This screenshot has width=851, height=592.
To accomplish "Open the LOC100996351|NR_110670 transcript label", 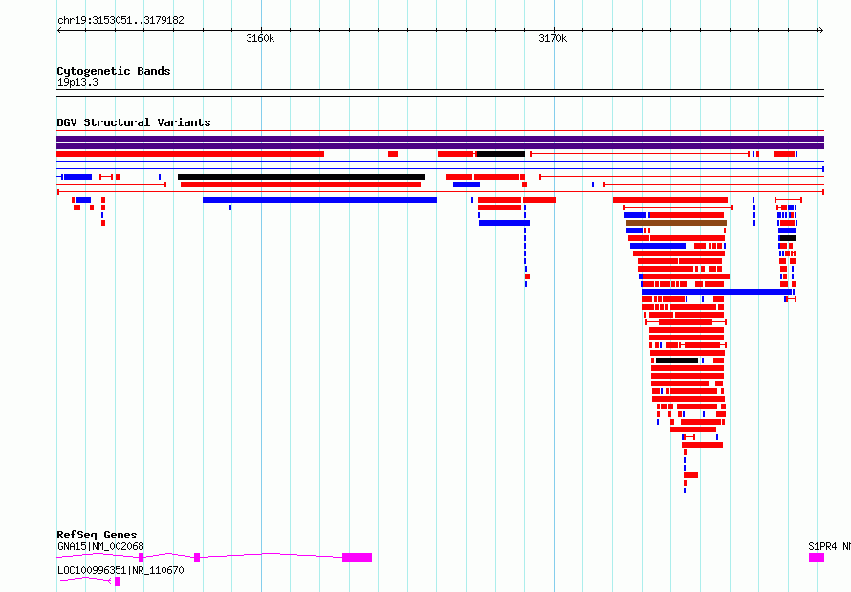I will [120, 570].
